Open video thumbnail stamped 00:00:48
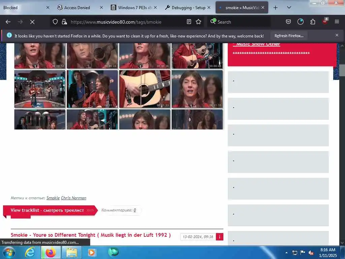Screen dimensions: 345x259 (x=197, y=56)
